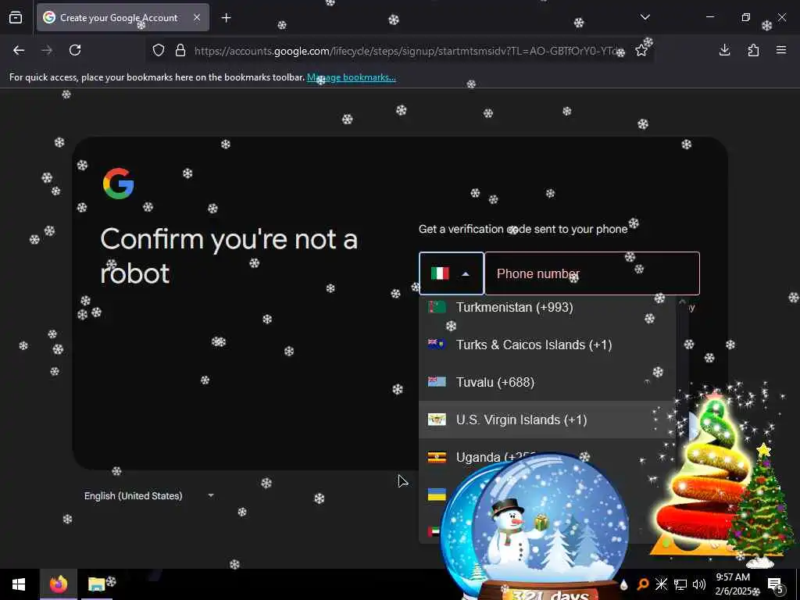This screenshot has width=800, height=600.
Task: Open the Firefox application menu
Action: point(781,50)
